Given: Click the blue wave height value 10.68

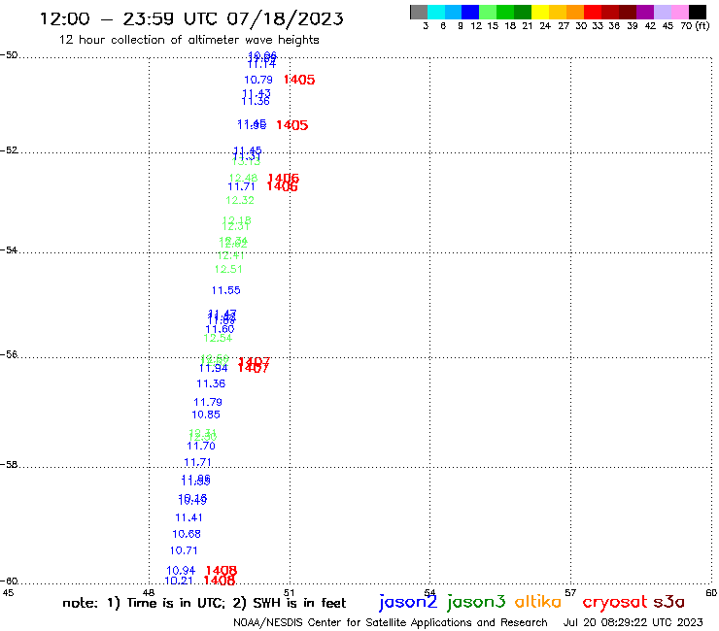Looking at the screenshot, I should [x=187, y=534].
